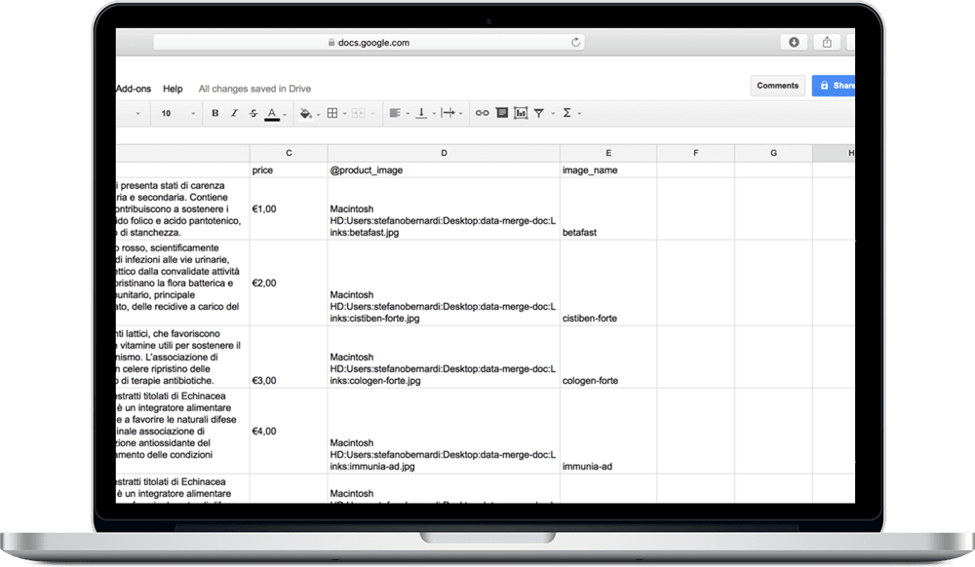The image size is (975, 567).
Task: Open horizontal align options
Action: 394,113
